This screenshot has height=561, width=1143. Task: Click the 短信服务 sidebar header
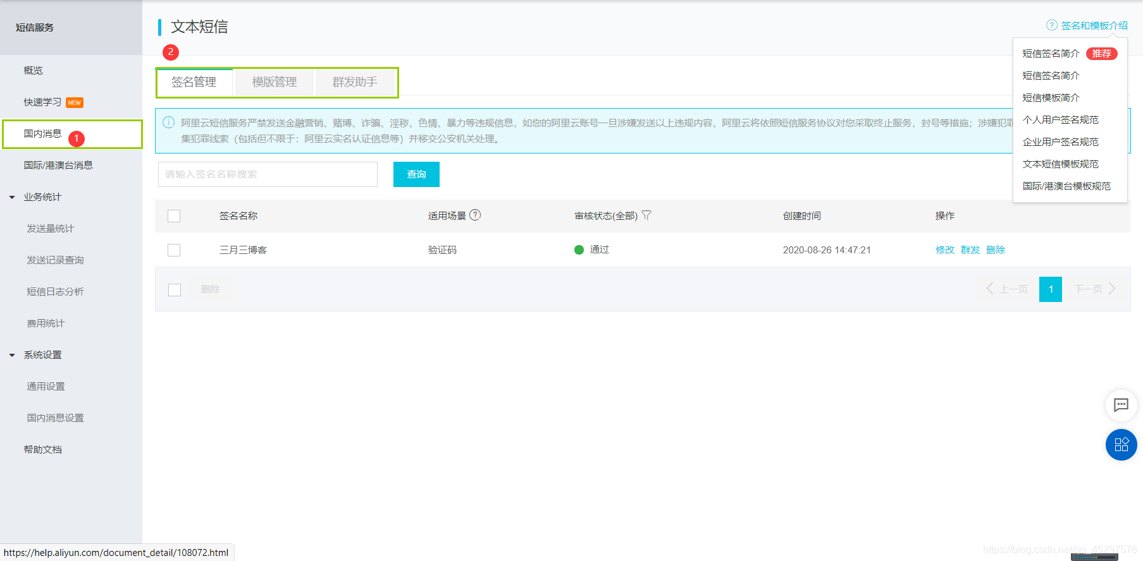pos(35,28)
